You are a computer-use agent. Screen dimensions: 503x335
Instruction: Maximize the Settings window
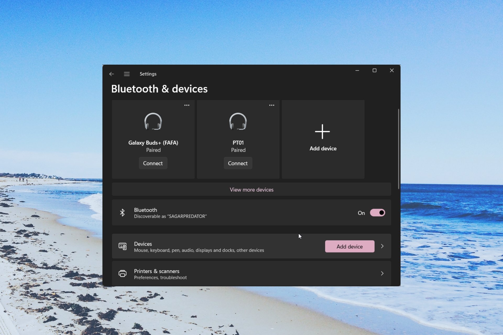coord(375,70)
